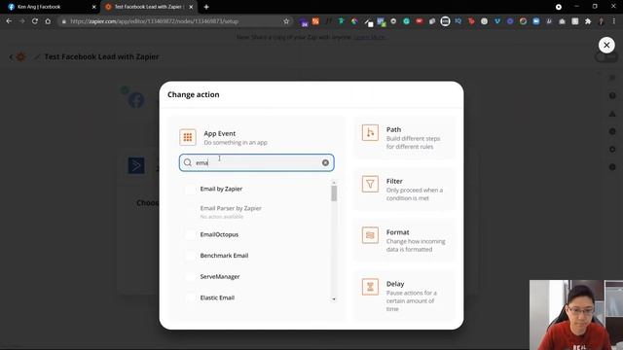This screenshot has width=623, height=350.
Task: Click the Zapier URL address bar
Action: (x=175, y=21)
